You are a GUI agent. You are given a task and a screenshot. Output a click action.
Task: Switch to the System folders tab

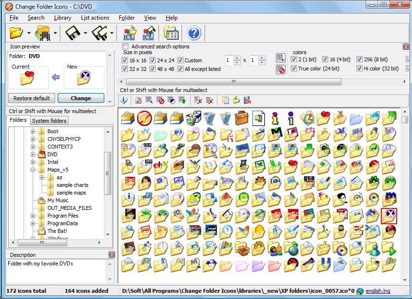tap(49, 121)
